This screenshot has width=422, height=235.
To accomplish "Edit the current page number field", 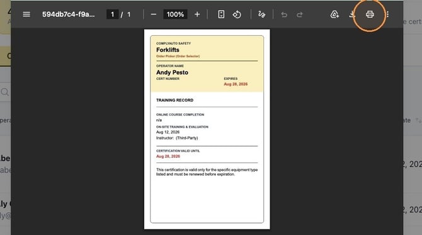I will point(113,14).
